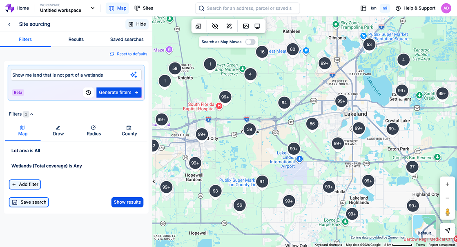This screenshot has height=247, width=457.
Task: Click the buildings layer icon in map toolbar
Action: coord(198,26)
